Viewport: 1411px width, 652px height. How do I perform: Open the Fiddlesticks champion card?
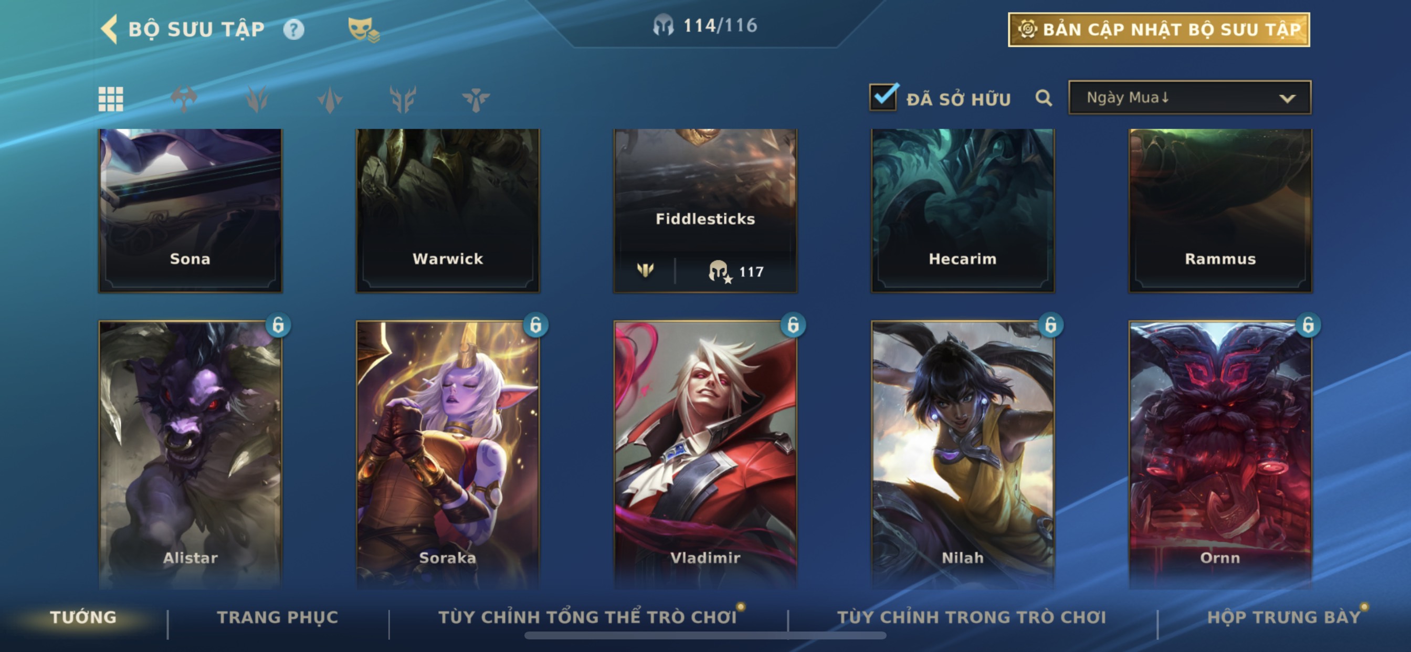click(x=705, y=211)
